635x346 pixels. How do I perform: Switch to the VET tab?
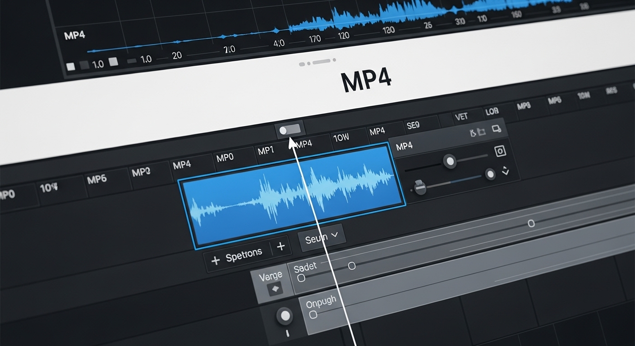click(x=461, y=117)
